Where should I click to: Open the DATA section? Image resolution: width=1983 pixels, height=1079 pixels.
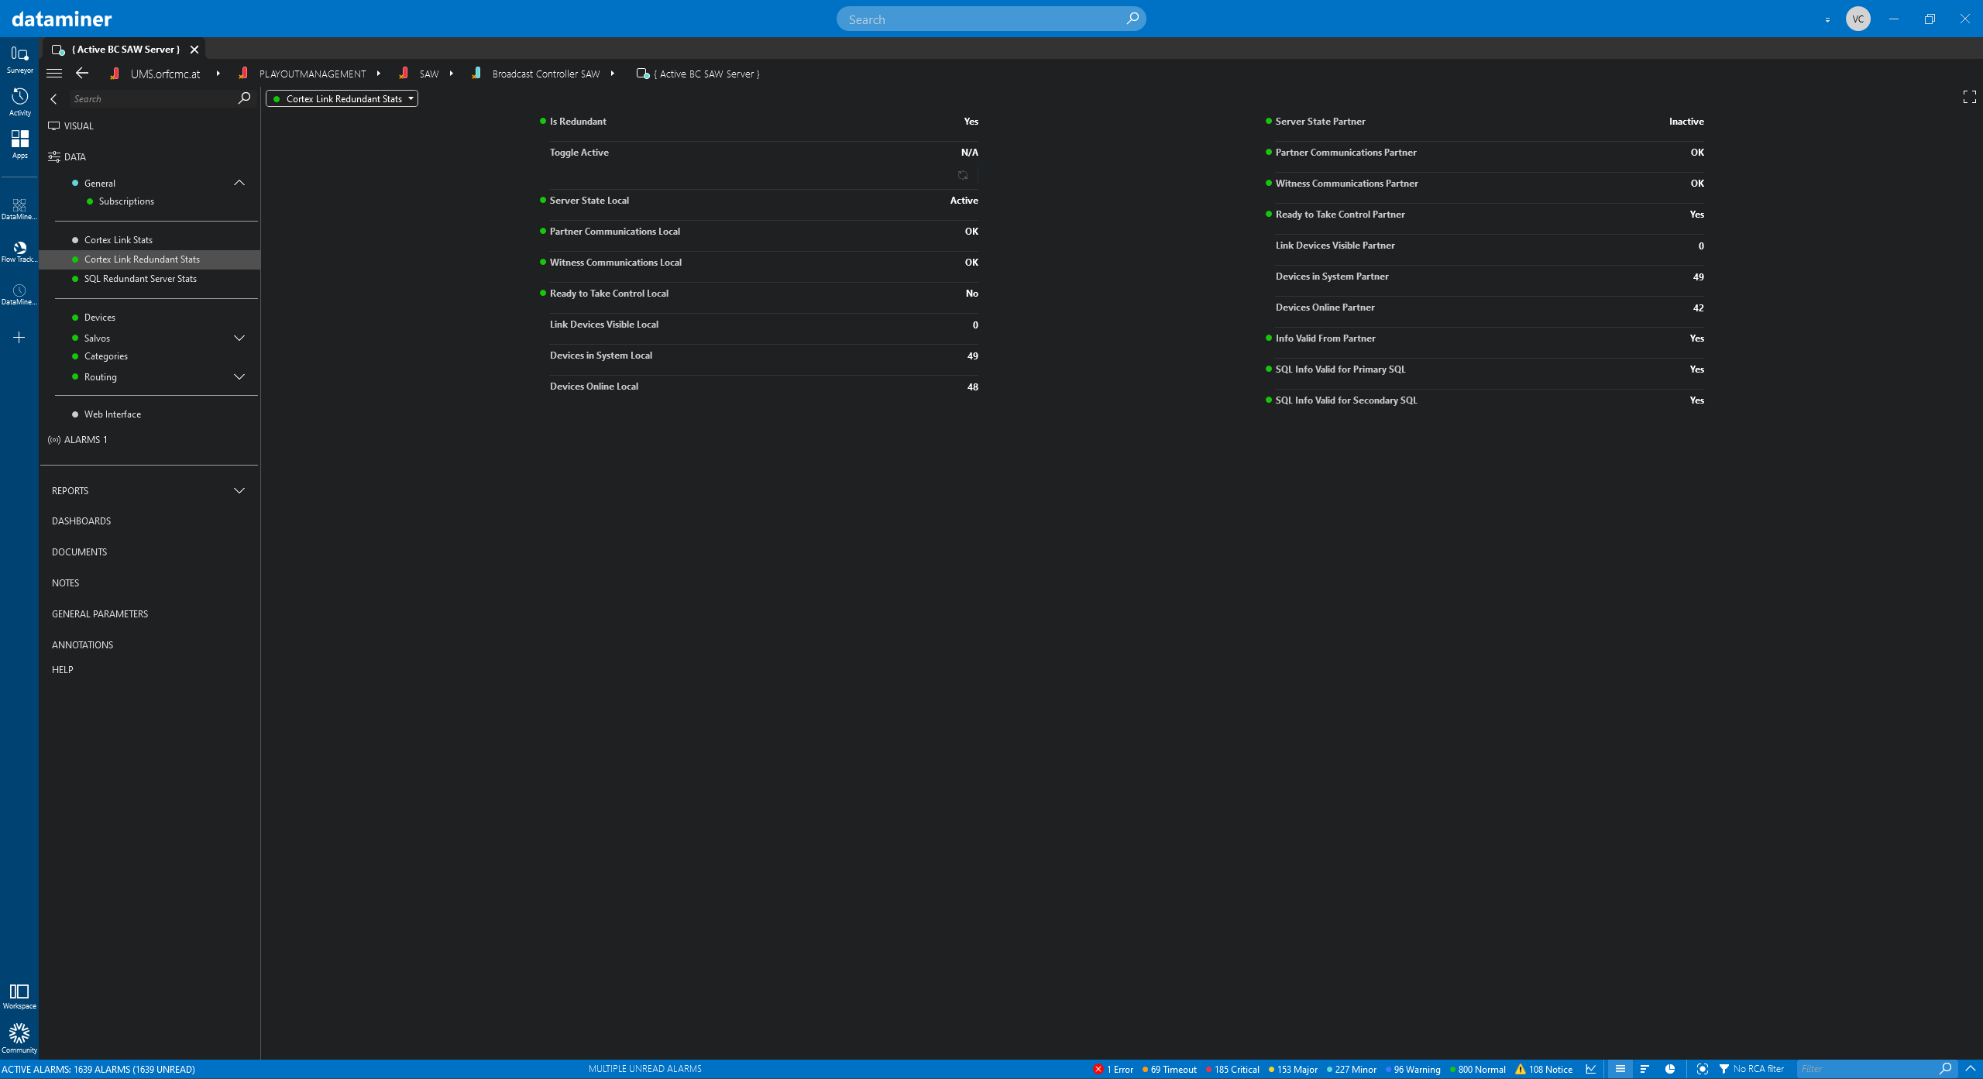coord(67,156)
